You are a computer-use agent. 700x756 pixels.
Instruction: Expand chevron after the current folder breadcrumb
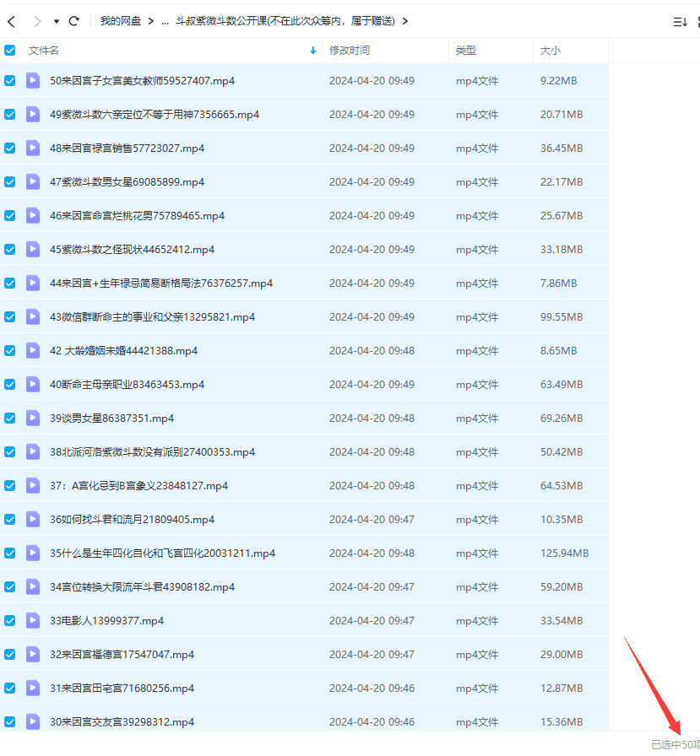coord(405,21)
